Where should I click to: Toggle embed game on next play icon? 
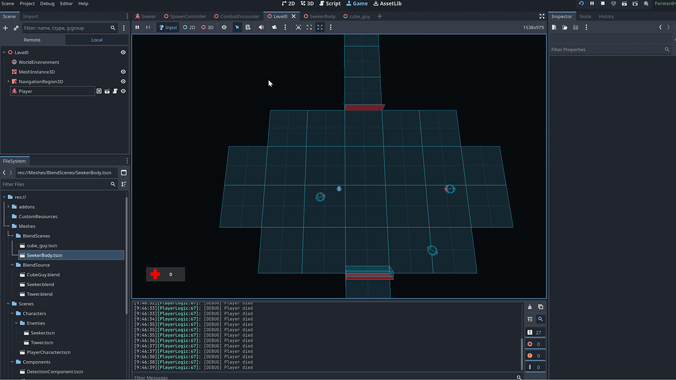[x=298, y=27]
